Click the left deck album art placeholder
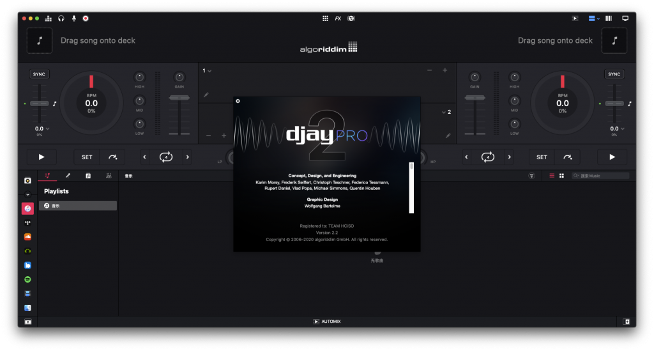 40,40
